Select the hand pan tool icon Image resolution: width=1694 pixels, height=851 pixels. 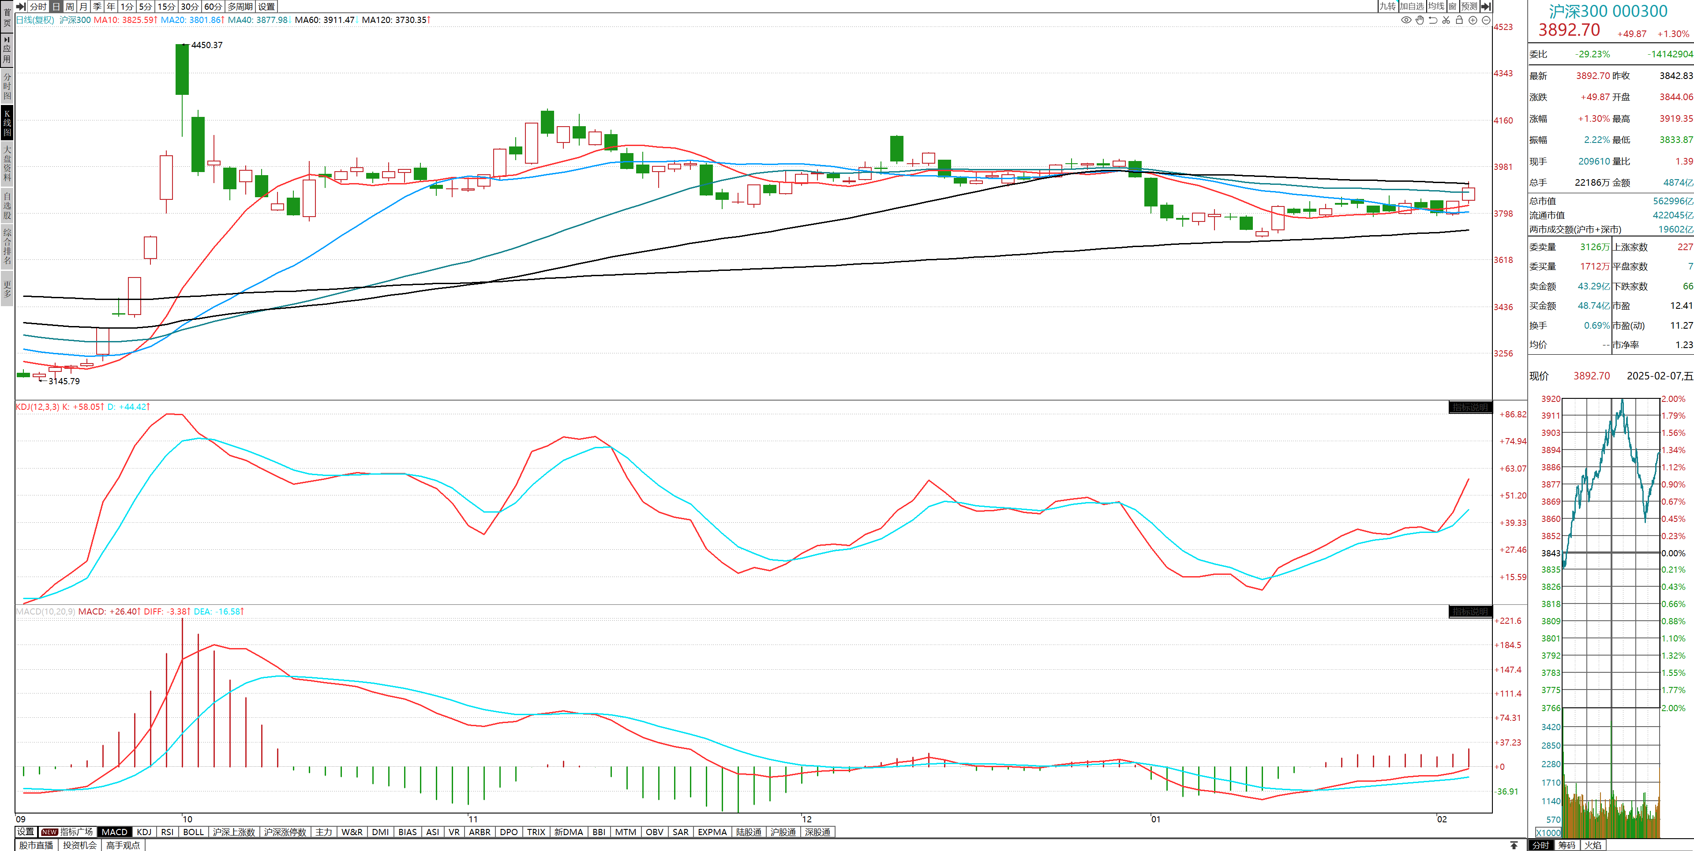pyautogui.click(x=1420, y=20)
